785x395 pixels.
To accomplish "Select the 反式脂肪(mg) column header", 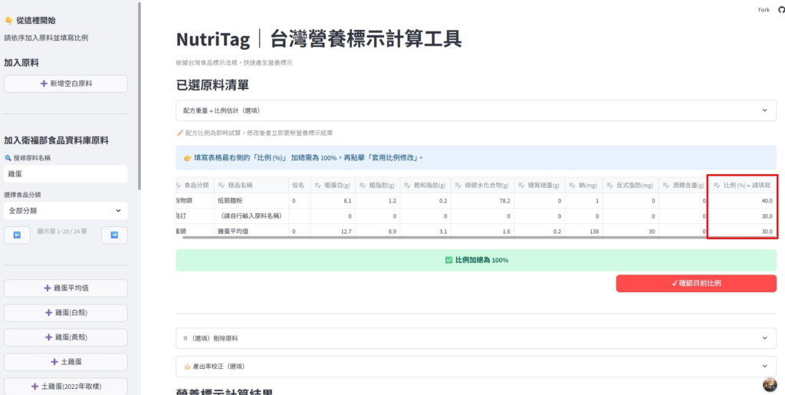I will 631,186.
